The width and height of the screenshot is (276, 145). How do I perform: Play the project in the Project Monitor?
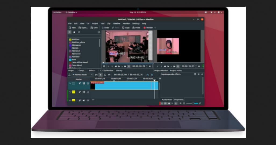[168, 66]
